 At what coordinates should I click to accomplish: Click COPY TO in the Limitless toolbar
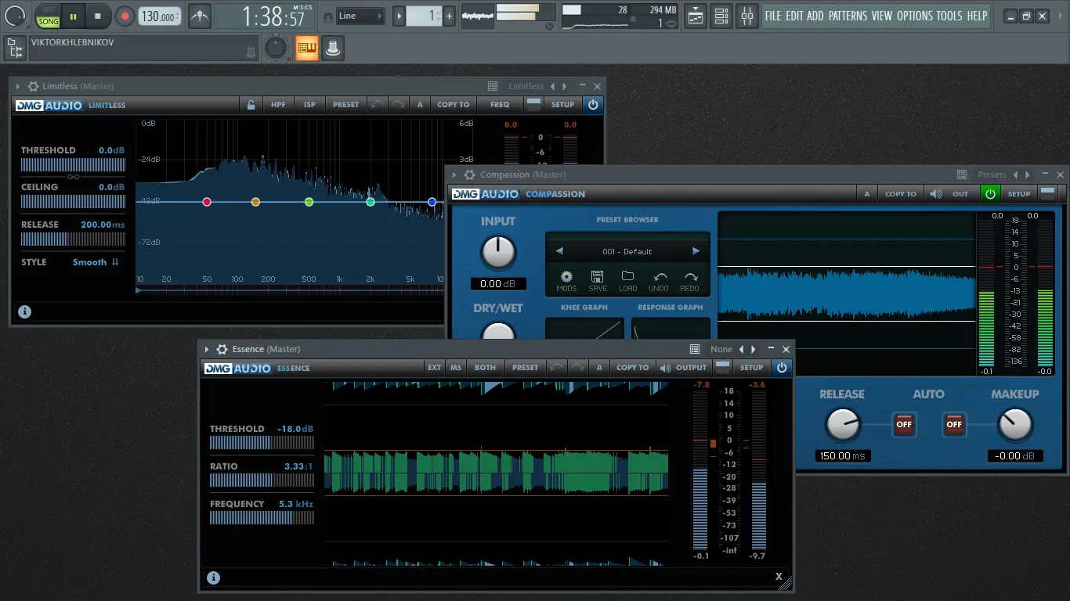tap(453, 105)
